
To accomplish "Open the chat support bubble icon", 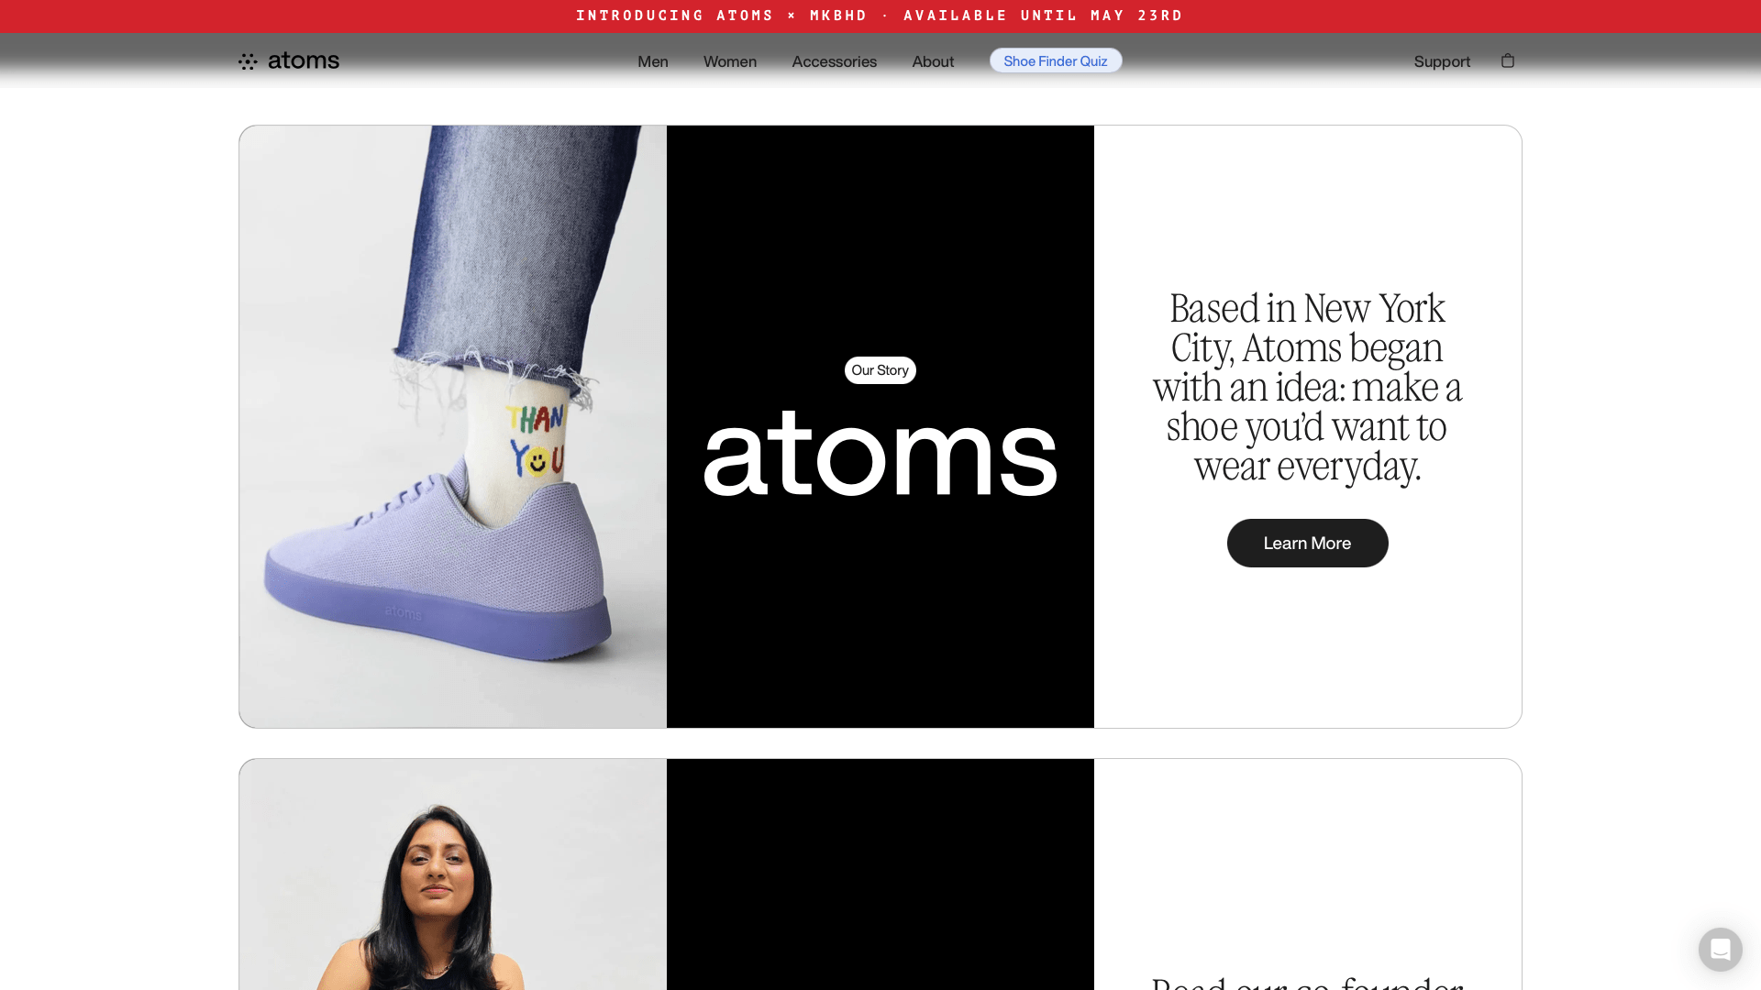I will 1720,949.
